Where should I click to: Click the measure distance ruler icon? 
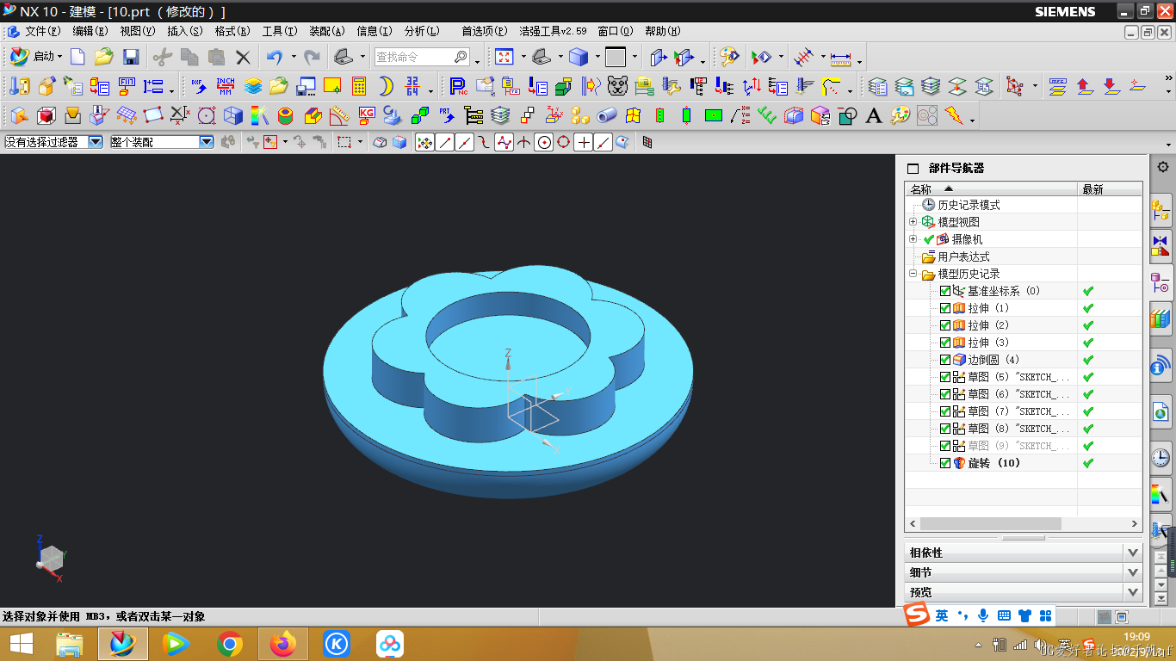pos(840,58)
